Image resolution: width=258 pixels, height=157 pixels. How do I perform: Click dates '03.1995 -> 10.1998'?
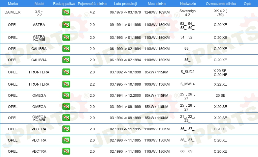[x=125, y=84]
